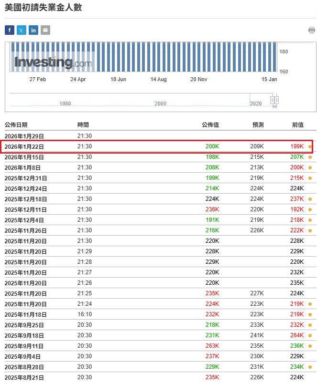Share the page via email icon
317x384 pixels.
pos(45,30)
